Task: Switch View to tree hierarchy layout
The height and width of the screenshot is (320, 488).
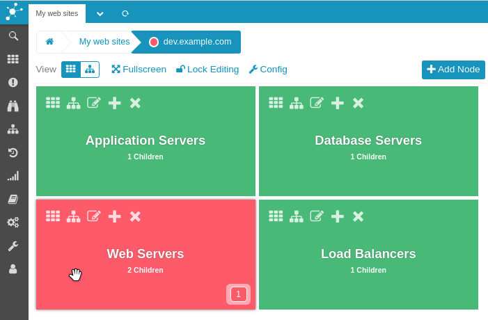Action: click(x=90, y=69)
